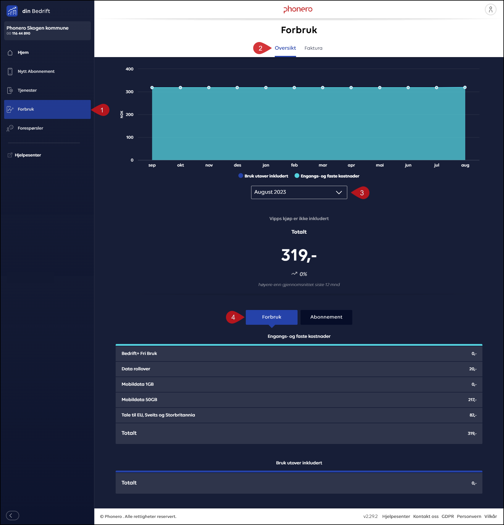Click the Phonero logo in header
504x525 pixels.
pos(298,9)
